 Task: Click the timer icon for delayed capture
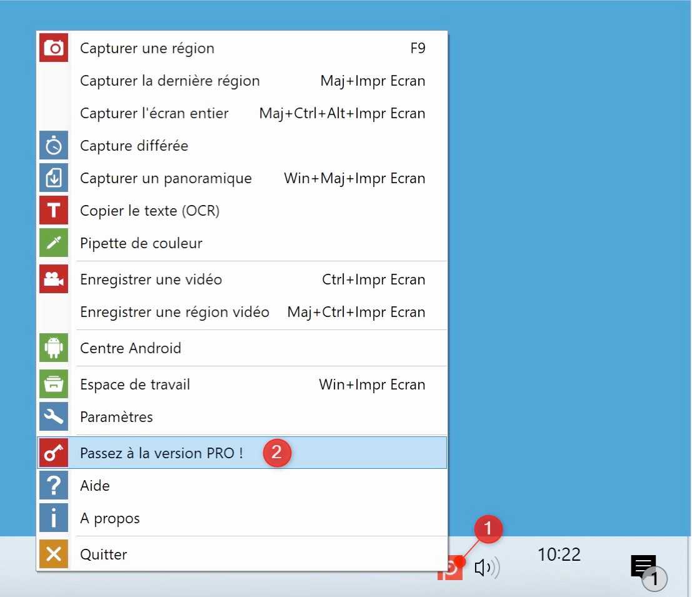click(x=54, y=146)
